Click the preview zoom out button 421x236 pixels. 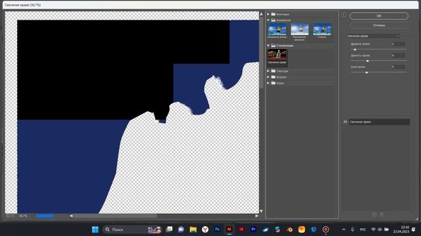[8, 216]
